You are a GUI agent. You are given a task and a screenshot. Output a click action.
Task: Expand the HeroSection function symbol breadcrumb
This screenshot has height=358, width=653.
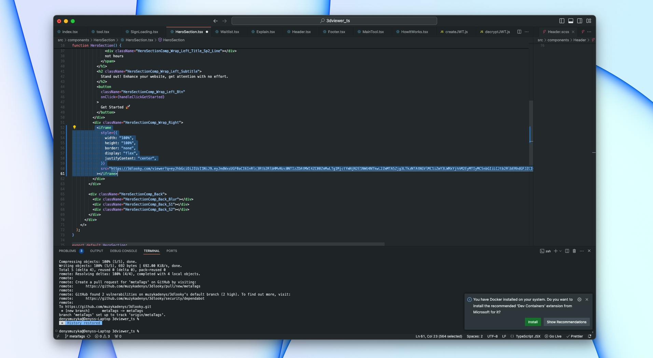[x=171, y=40]
